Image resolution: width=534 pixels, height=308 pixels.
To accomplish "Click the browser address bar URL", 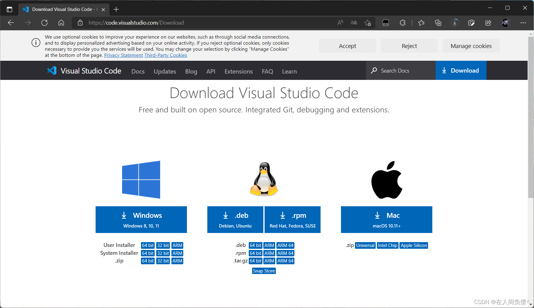I will (x=136, y=23).
